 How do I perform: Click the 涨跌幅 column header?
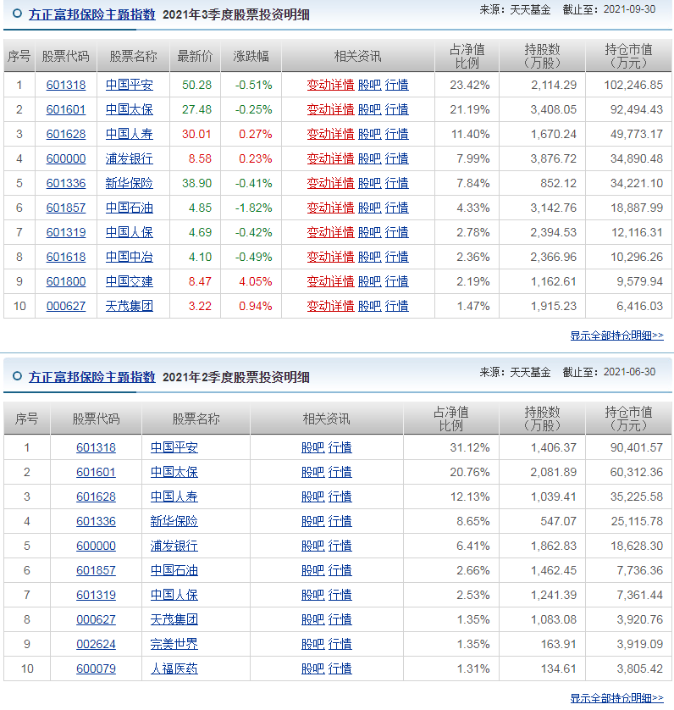coord(251,56)
